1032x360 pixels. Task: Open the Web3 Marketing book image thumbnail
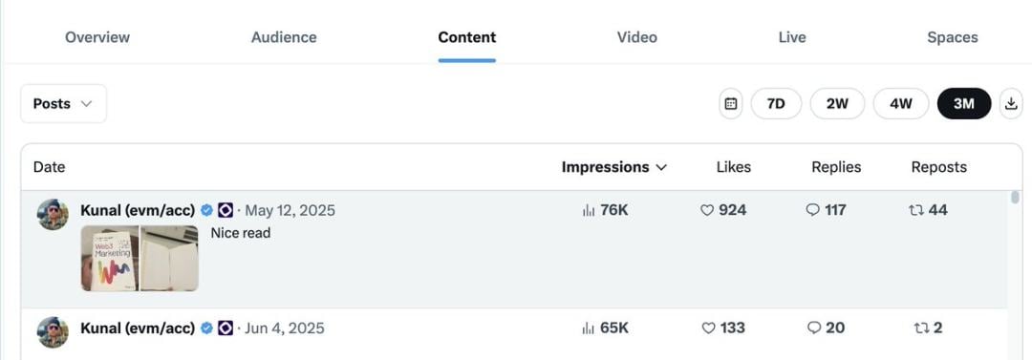pos(110,258)
